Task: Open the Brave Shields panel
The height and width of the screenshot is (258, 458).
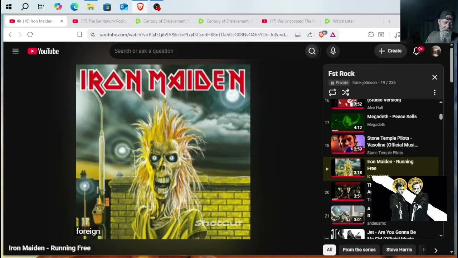Action: point(322,34)
